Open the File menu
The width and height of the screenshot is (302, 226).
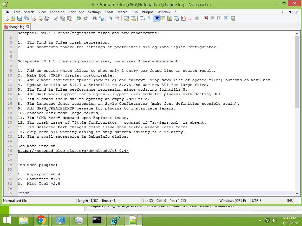tap(7, 12)
